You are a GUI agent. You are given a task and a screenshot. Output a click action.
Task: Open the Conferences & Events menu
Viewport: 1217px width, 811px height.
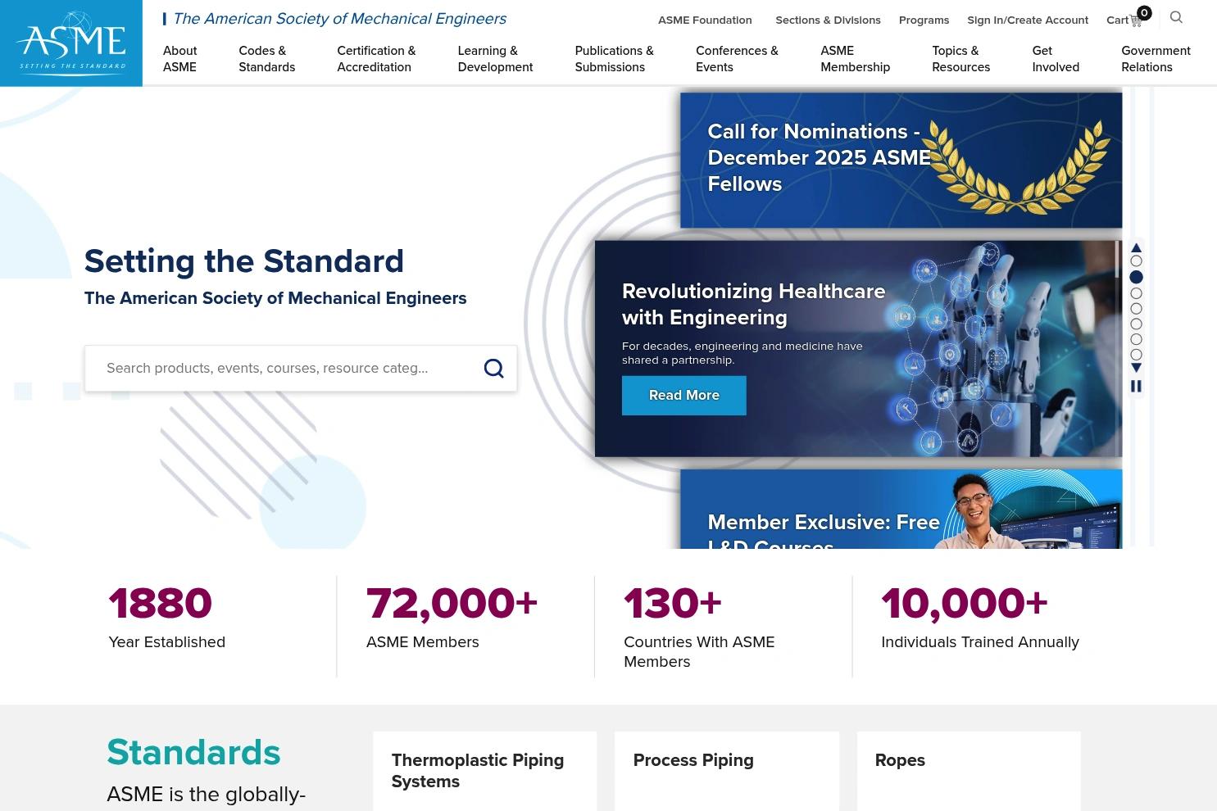click(x=737, y=59)
